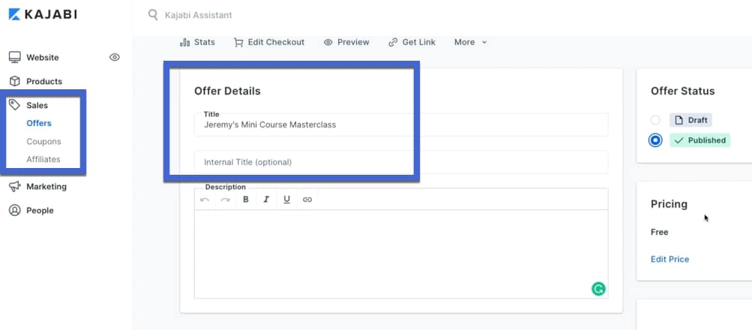Toggle bold formatting in description toolbar
This screenshot has width=752, height=330.
(246, 199)
